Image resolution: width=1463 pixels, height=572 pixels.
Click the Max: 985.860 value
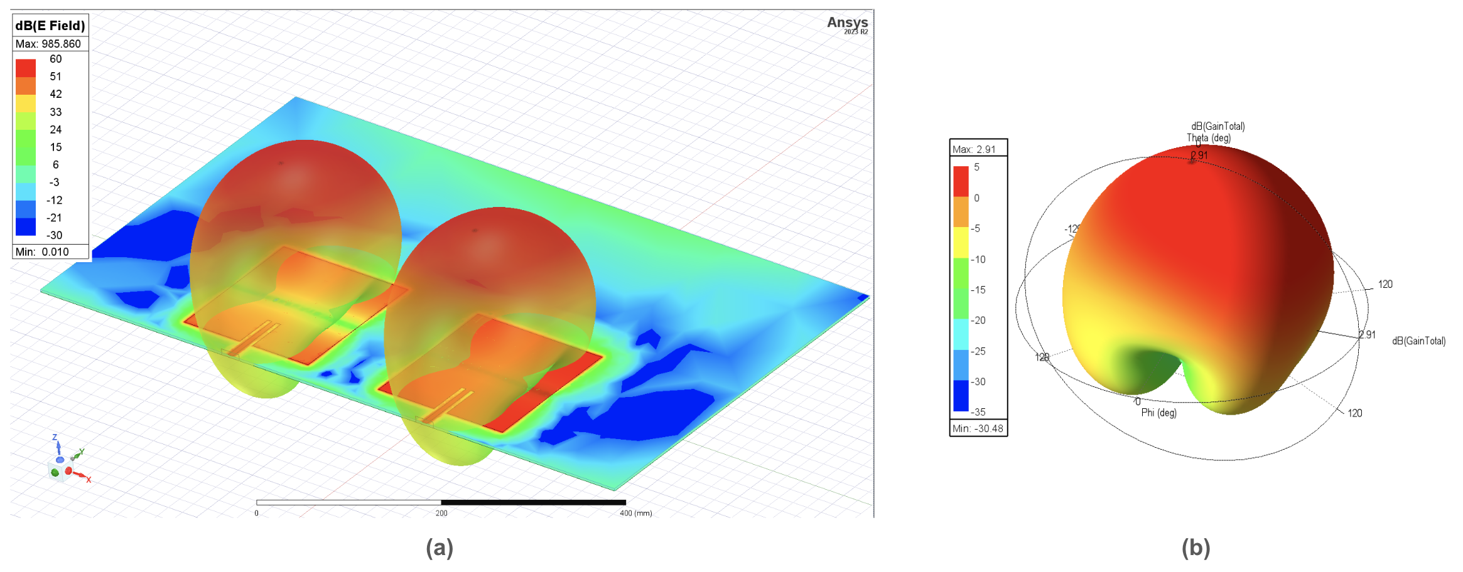[48, 44]
